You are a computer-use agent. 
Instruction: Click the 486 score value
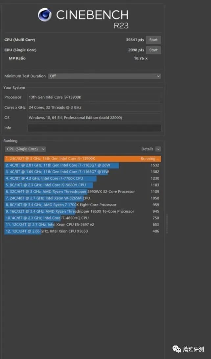click(x=156, y=231)
